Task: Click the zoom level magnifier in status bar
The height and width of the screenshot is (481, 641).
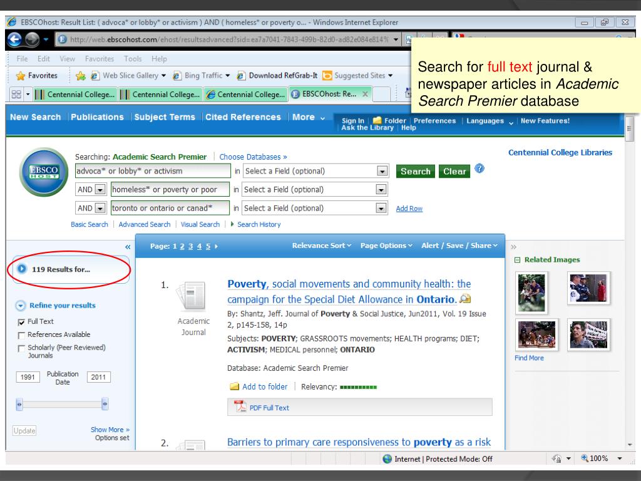Action: click(x=585, y=458)
